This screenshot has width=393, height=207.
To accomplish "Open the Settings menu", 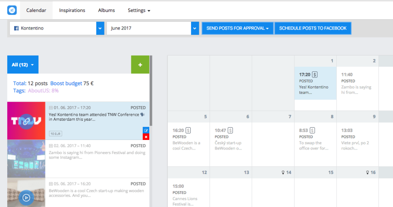I will coord(139,10).
